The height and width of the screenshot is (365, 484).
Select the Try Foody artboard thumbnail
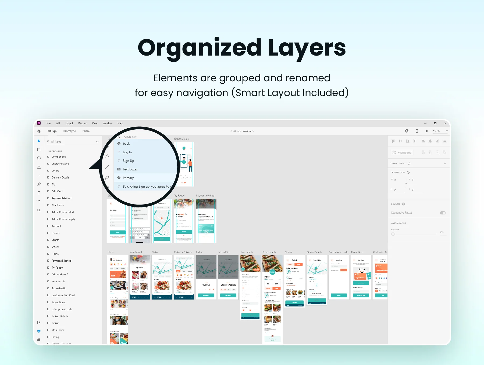click(184, 221)
